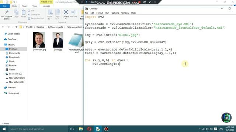The height and width of the screenshot is (132, 236).
Task: Click the taskbar search box
Action: pyautogui.click(x=38, y=129)
